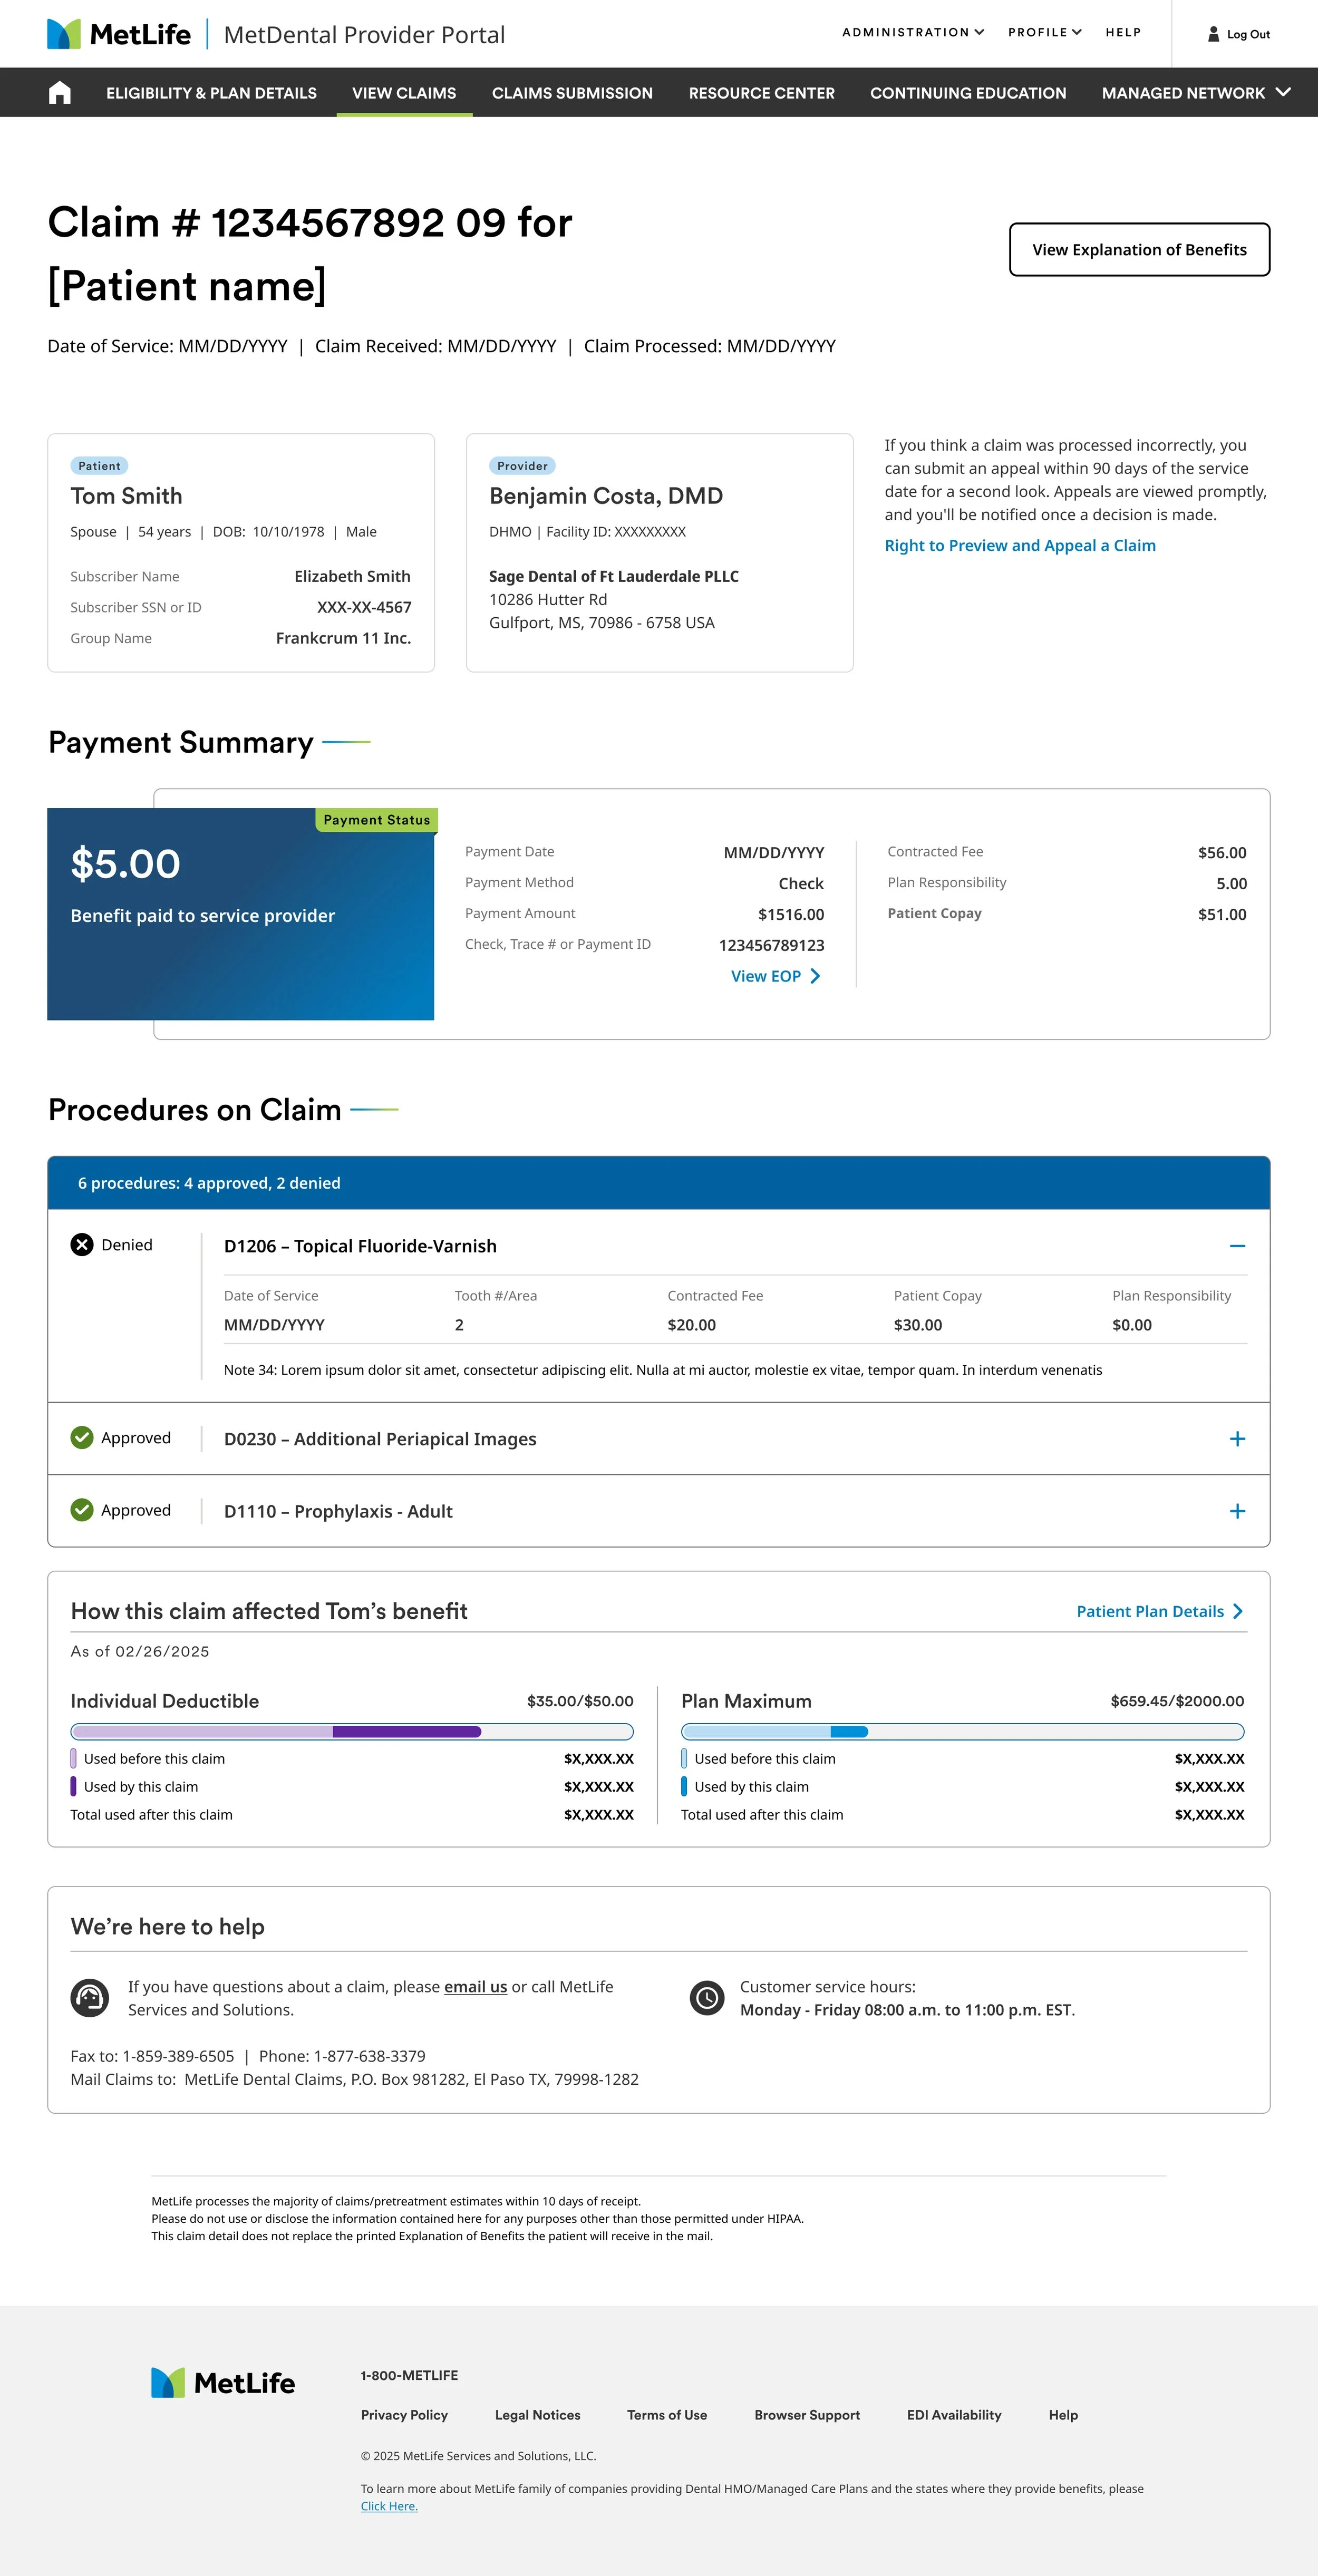
Task: Click light purple Used before this claim swatch
Action: [73, 1758]
